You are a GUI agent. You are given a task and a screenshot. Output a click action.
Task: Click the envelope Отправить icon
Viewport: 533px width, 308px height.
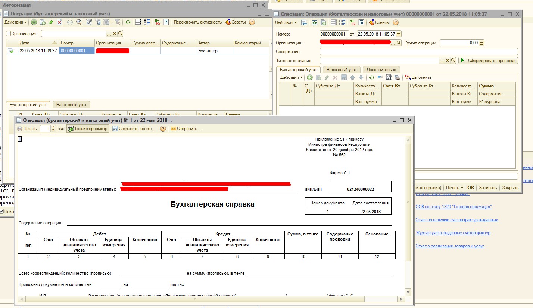(173, 129)
